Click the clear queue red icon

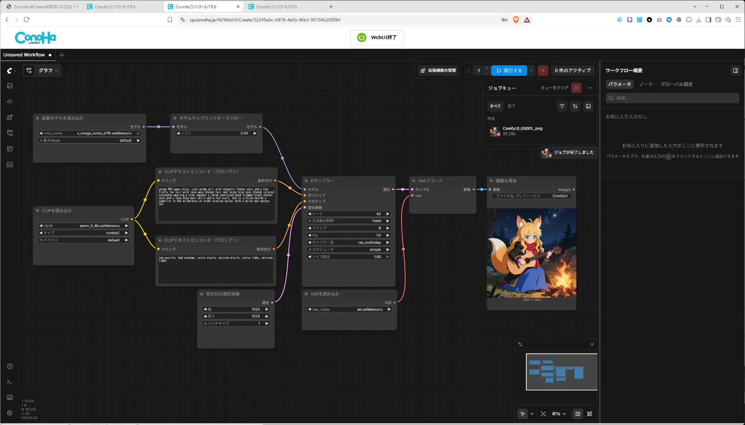(576, 88)
